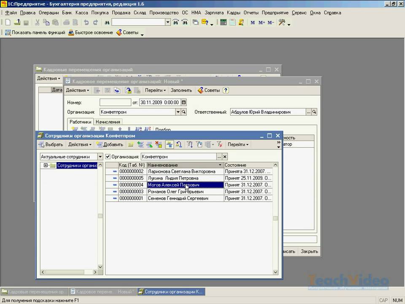Clear Организация filter with the X button
The width and height of the screenshot is (405, 304).
225,157
